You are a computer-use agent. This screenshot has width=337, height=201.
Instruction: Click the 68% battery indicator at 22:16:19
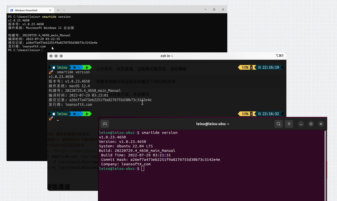[x=247, y=67]
